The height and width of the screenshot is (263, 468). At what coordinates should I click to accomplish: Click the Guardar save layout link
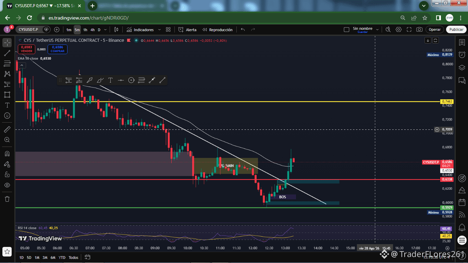point(362,32)
